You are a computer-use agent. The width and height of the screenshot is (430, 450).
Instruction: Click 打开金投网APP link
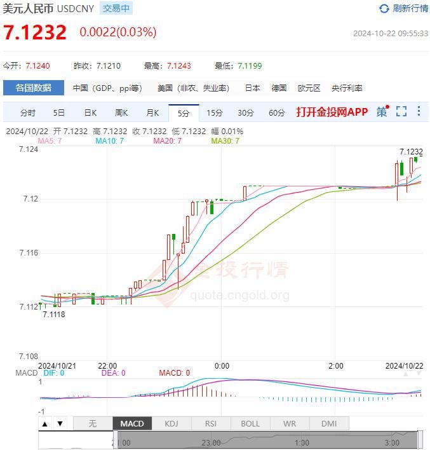tap(332, 112)
